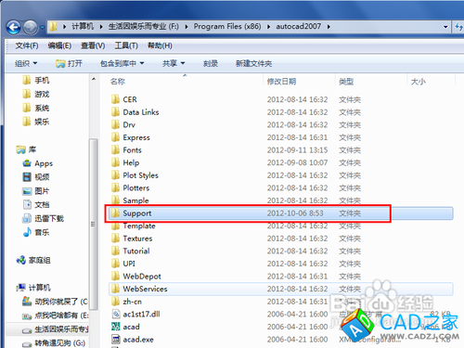
Task: Select the Support folder icon
Action: click(115, 213)
